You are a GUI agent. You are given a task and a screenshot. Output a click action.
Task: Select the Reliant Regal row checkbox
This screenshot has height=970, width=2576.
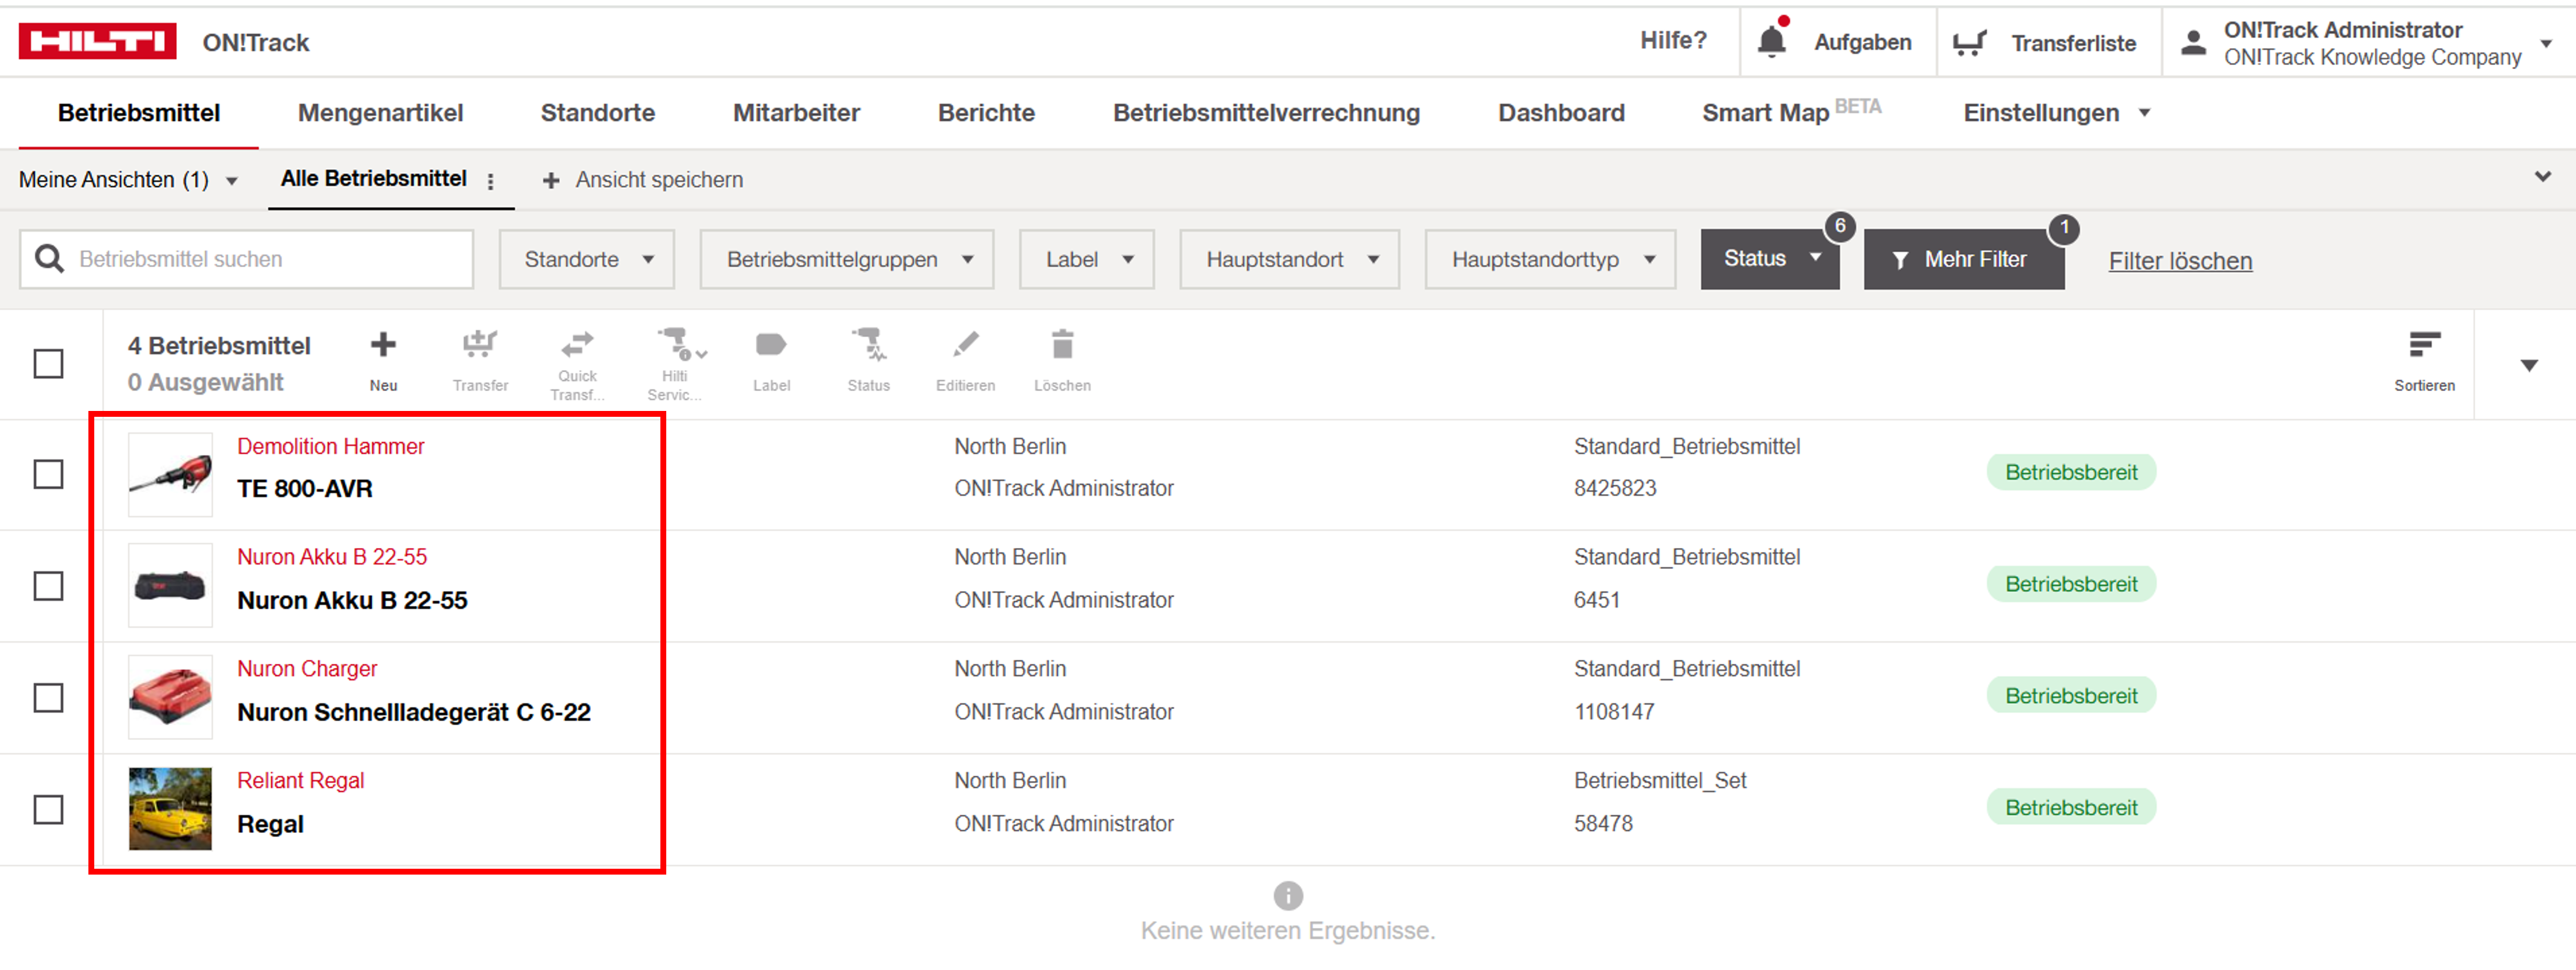point(48,810)
